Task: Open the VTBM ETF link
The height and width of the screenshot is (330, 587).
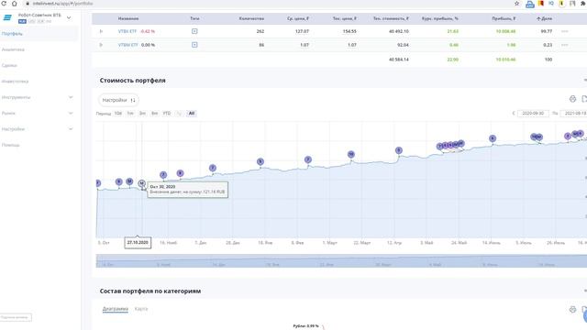Action: 128,45
